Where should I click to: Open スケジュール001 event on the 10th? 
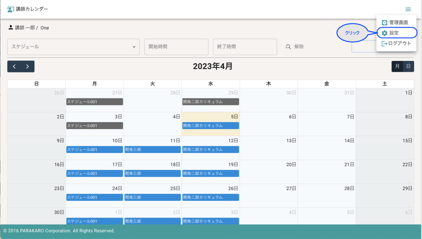pos(94,149)
